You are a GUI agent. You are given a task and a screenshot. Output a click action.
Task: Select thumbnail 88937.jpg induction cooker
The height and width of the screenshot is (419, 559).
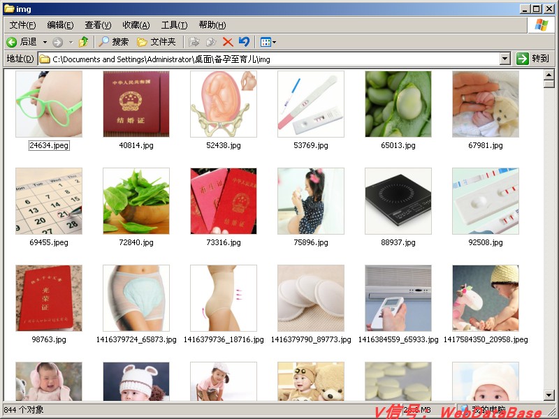[x=398, y=201]
